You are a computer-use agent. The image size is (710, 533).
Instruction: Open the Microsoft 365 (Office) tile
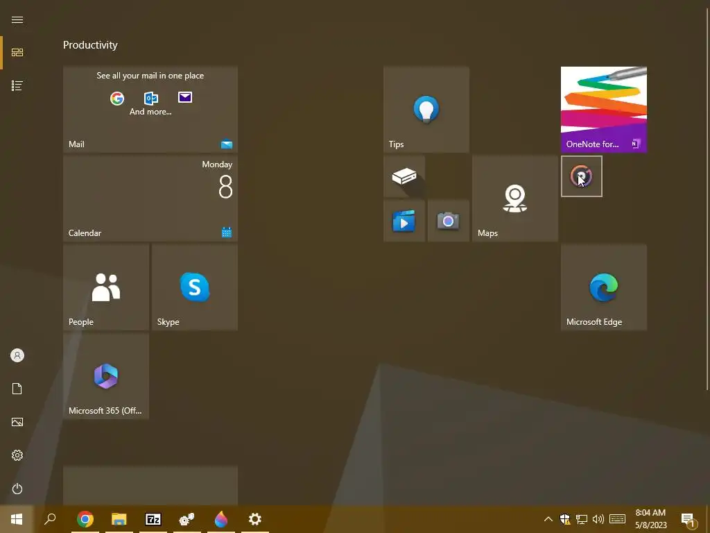pyautogui.click(x=106, y=375)
